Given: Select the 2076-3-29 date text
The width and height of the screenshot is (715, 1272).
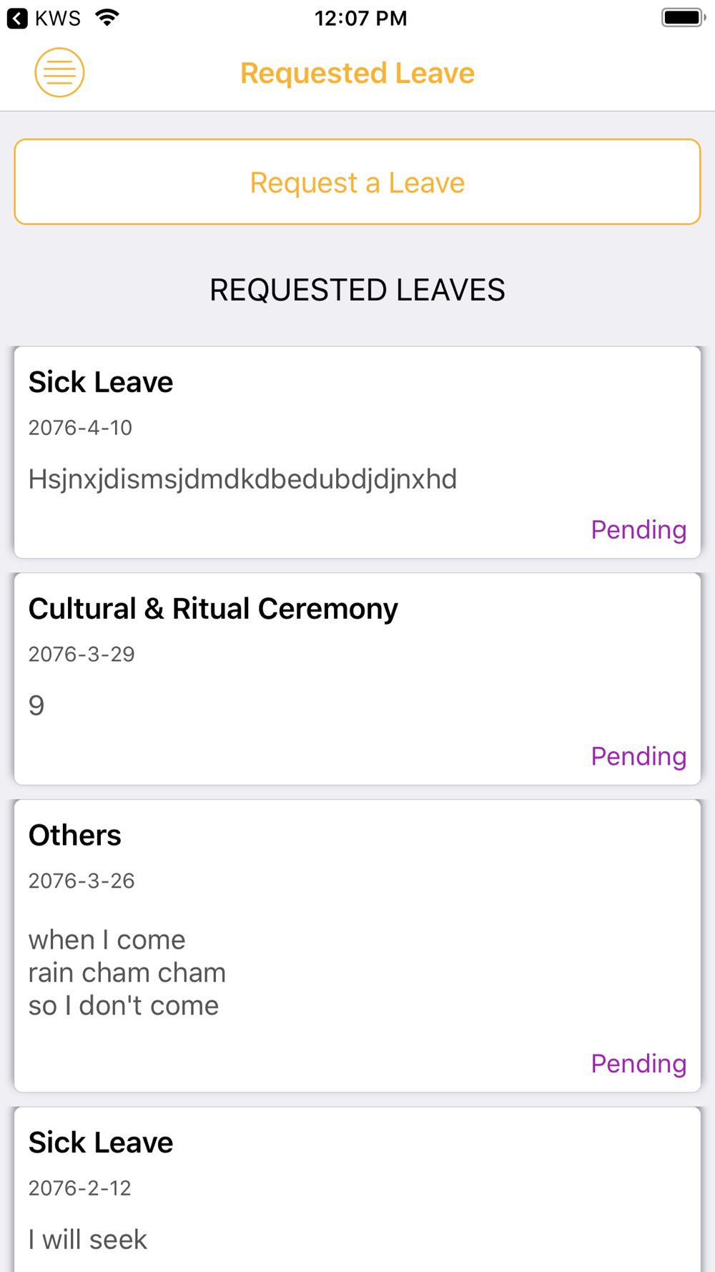Looking at the screenshot, I should pos(82,654).
